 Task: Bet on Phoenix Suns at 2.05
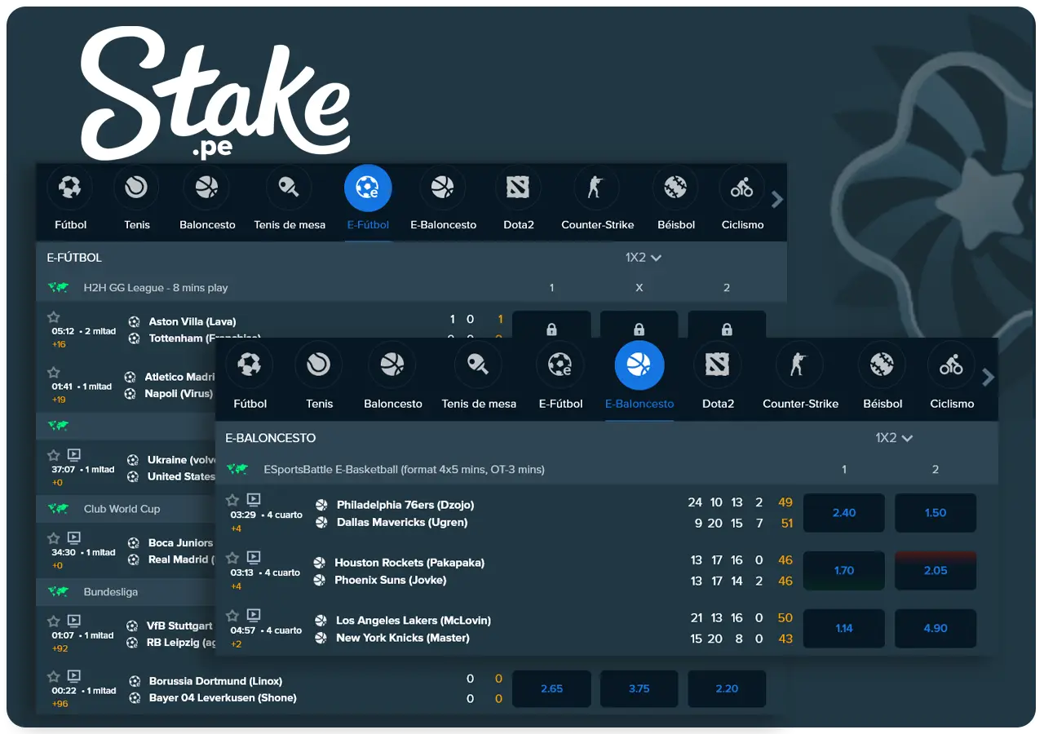pos(936,571)
